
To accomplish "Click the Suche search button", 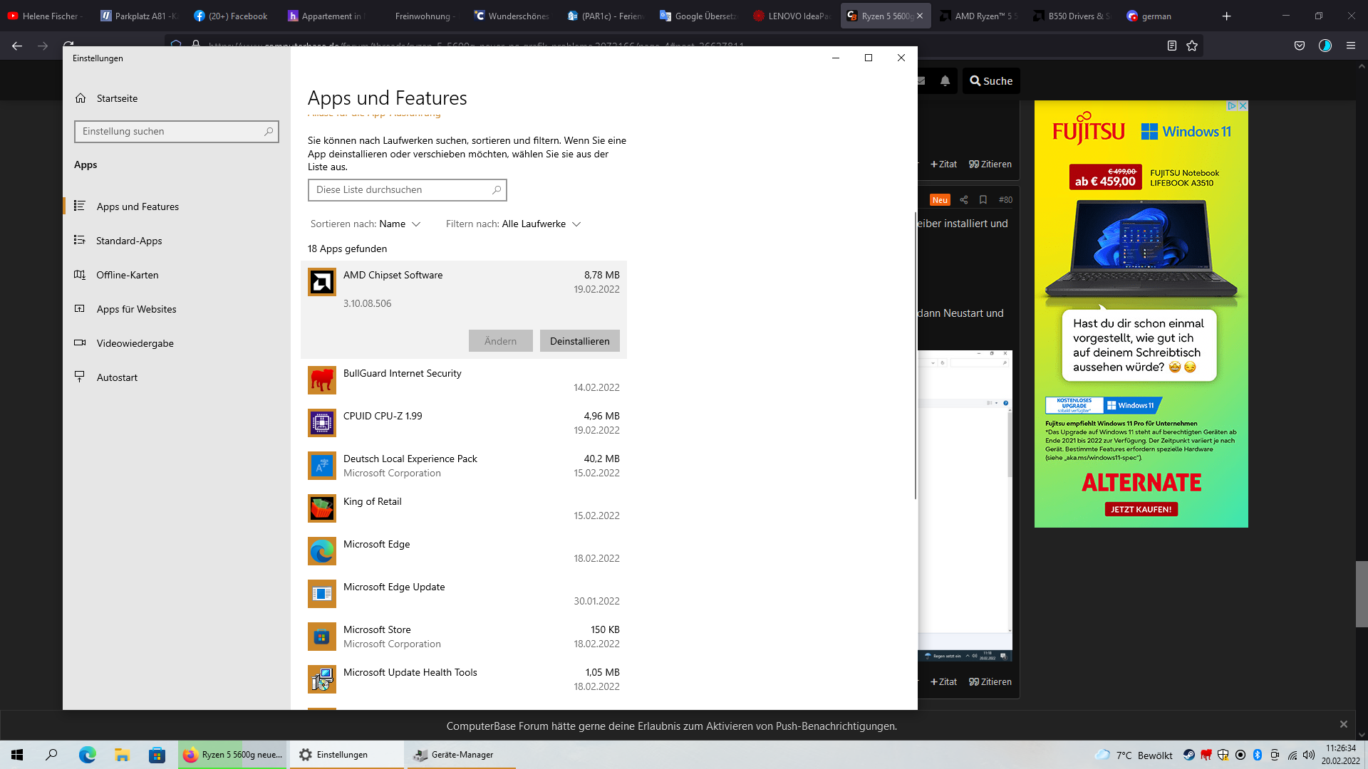I will pos(991,81).
